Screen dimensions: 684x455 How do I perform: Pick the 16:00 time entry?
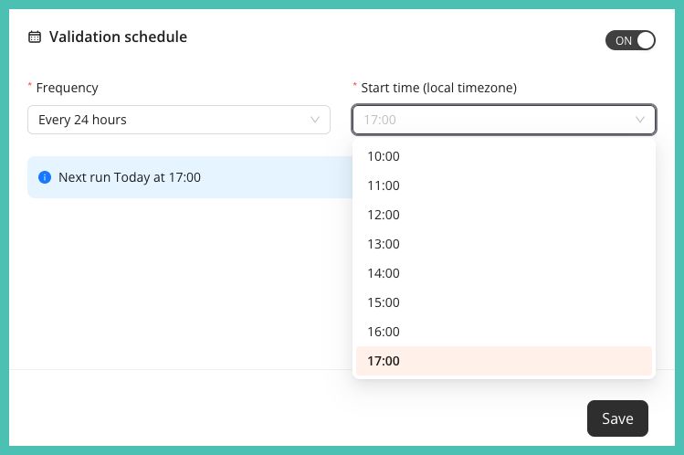pos(504,332)
